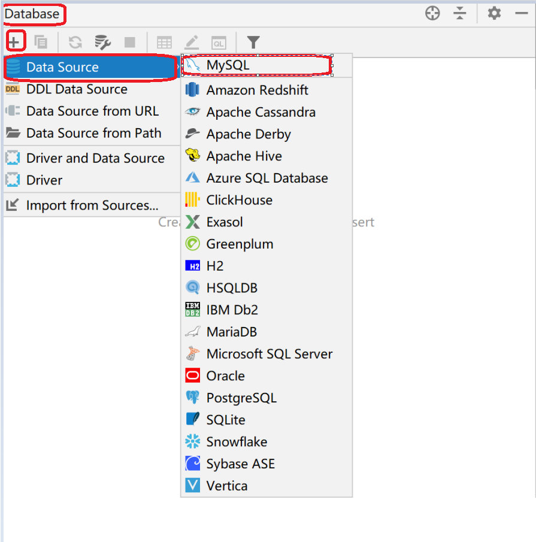Screen dimensions: 536x542
Task: Select Data Source from Path
Action: [x=92, y=133]
